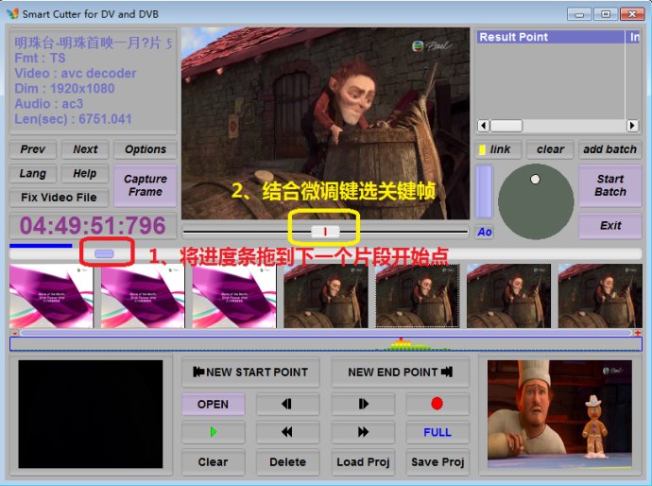Step back one frame
Image resolution: width=652 pixels, height=486 pixels.
(x=287, y=404)
